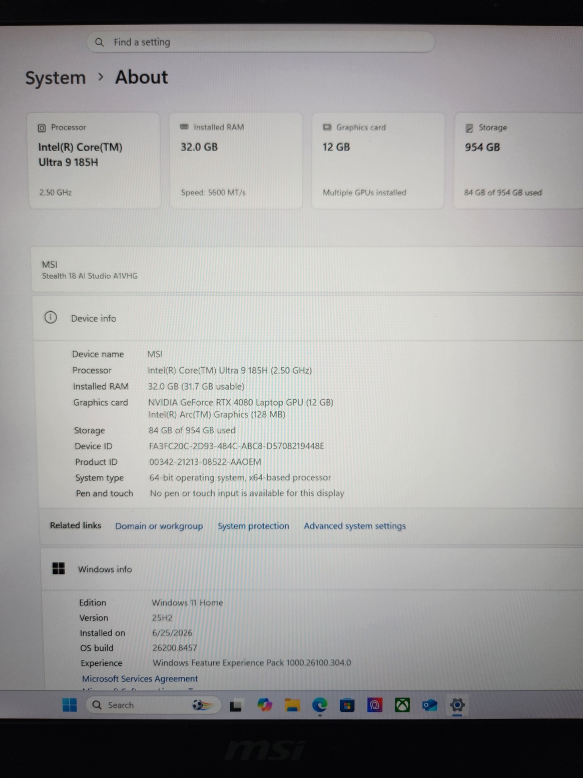The width and height of the screenshot is (583, 778).
Task: Open File Explorer from the taskbar
Action: pos(292,705)
